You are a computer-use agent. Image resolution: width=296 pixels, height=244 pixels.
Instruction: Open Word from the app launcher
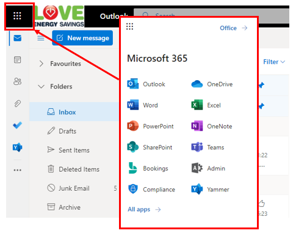[142, 105]
